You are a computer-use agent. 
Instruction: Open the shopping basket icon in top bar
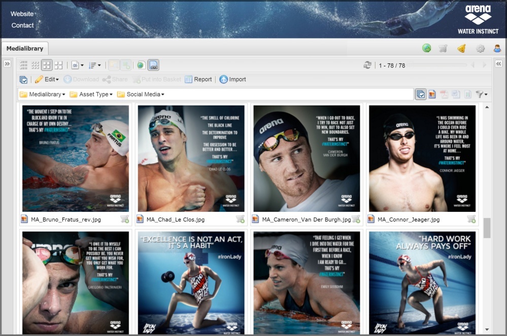[443, 49]
